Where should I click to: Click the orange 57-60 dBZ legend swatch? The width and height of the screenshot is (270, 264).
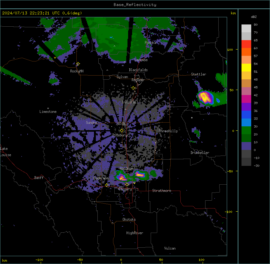246,52
